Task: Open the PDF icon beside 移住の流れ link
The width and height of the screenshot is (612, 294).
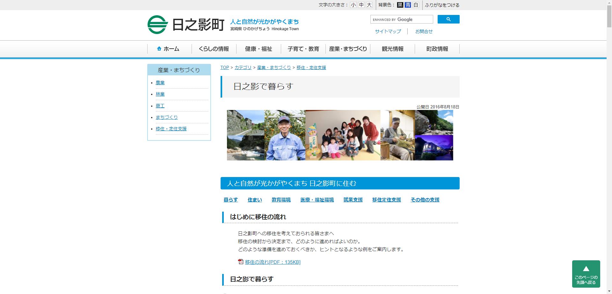Action: tap(240, 262)
